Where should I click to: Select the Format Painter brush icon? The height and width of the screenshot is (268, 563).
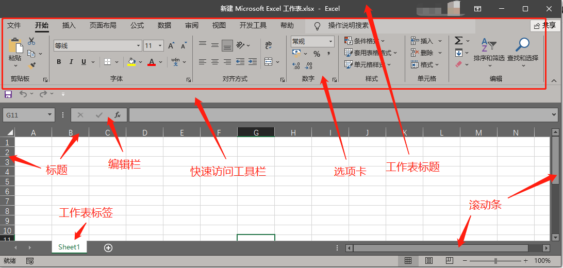[31, 65]
